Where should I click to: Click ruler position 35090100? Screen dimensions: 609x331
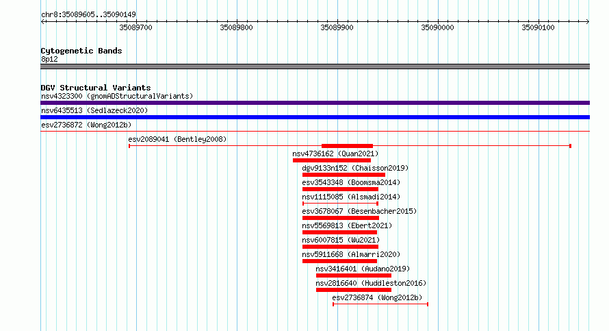click(x=538, y=27)
